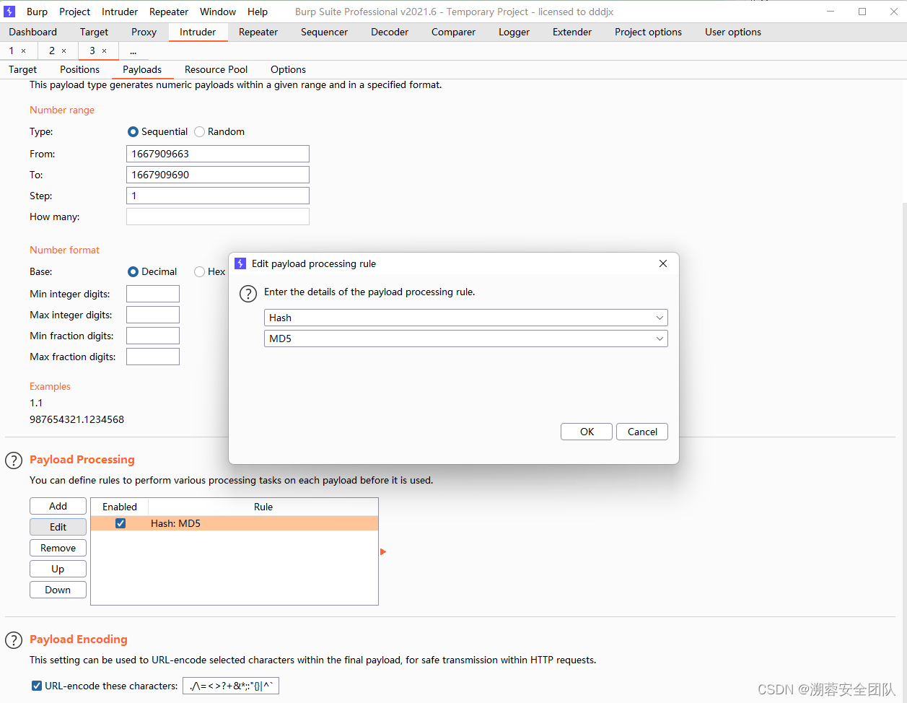
Task: Click the How many field
Action: [218, 217]
